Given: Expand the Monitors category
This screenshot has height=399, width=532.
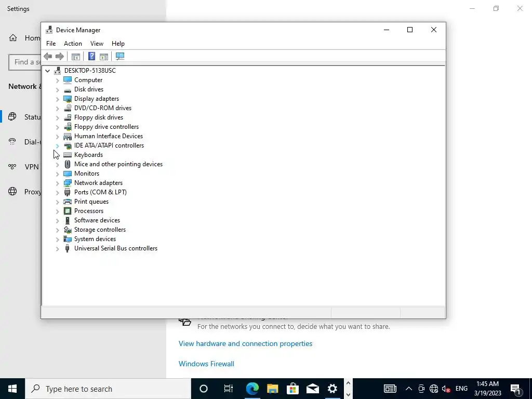Looking at the screenshot, I should point(57,174).
